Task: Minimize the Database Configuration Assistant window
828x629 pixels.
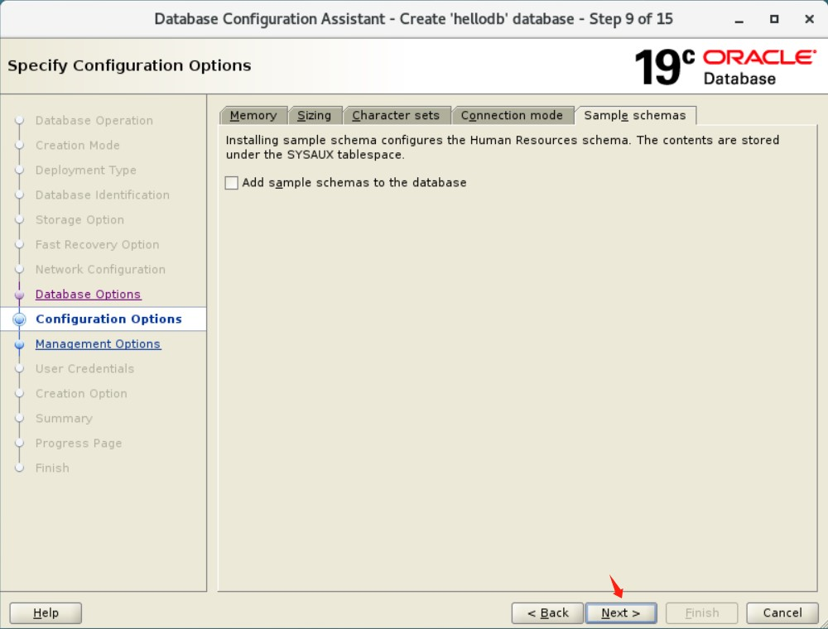Action: (x=739, y=20)
